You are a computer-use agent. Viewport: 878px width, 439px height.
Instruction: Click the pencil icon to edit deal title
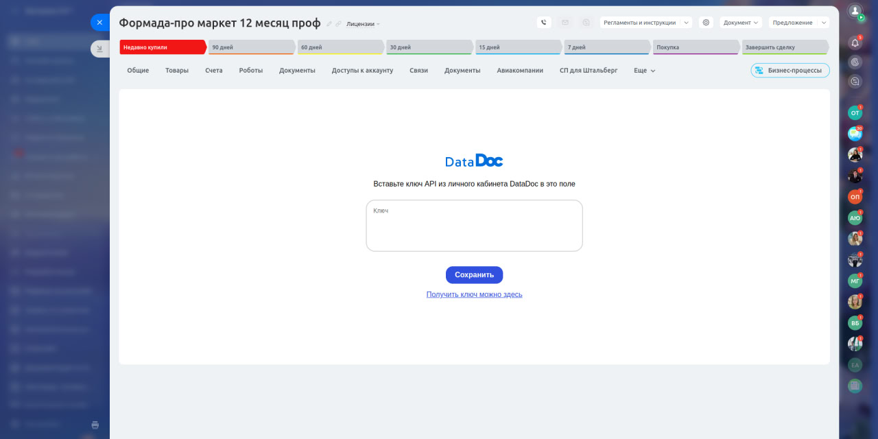coord(329,24)
